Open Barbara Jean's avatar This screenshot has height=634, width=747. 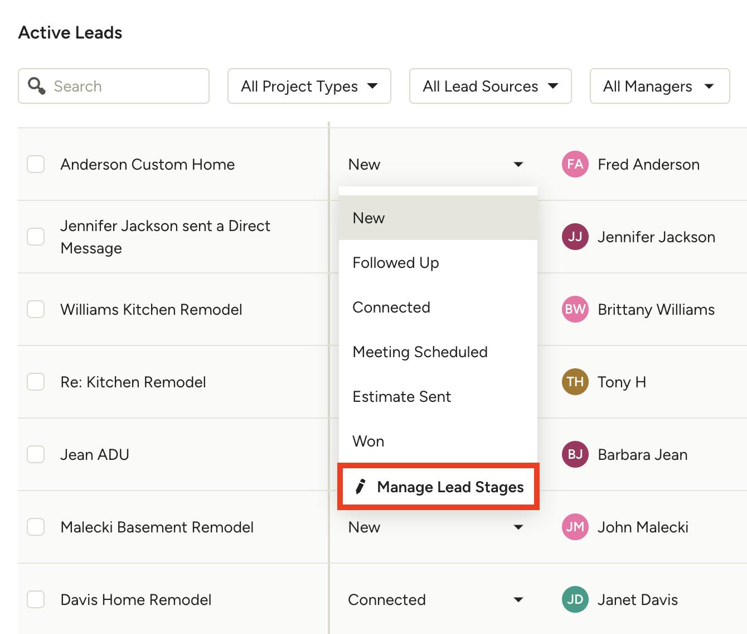575,454
